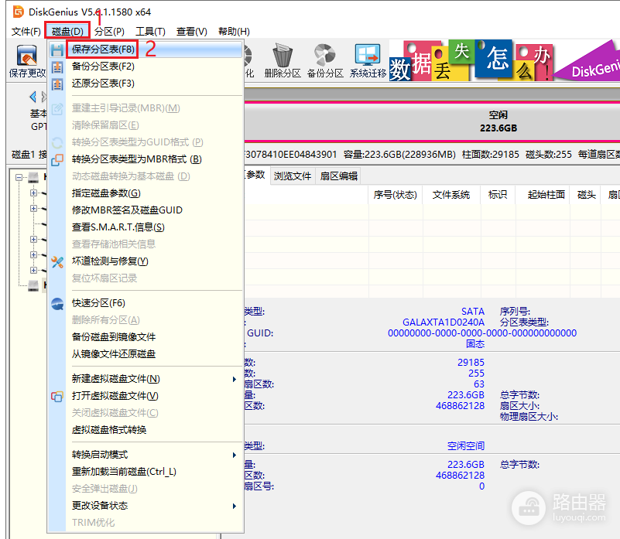The image size is (620, 539).
Task: Click the DiskGenius app logo in title bar
Action: click(x=18, y=12)
